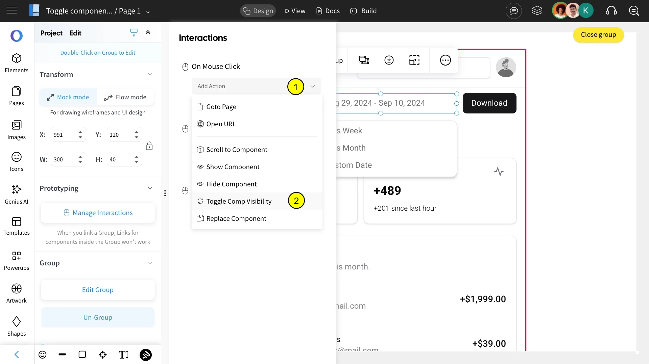This screenshot has width=649, height=364.
Task: Select the text tool in bottom toolbar
Action: pyautogui.click(x=124, y=355)
